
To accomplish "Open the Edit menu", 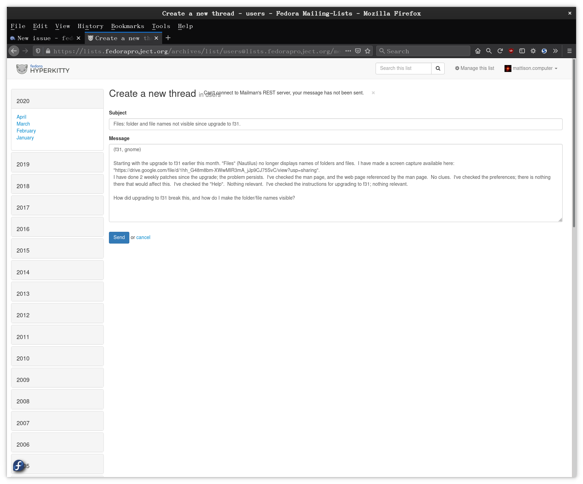I will (x=40, y=26).
